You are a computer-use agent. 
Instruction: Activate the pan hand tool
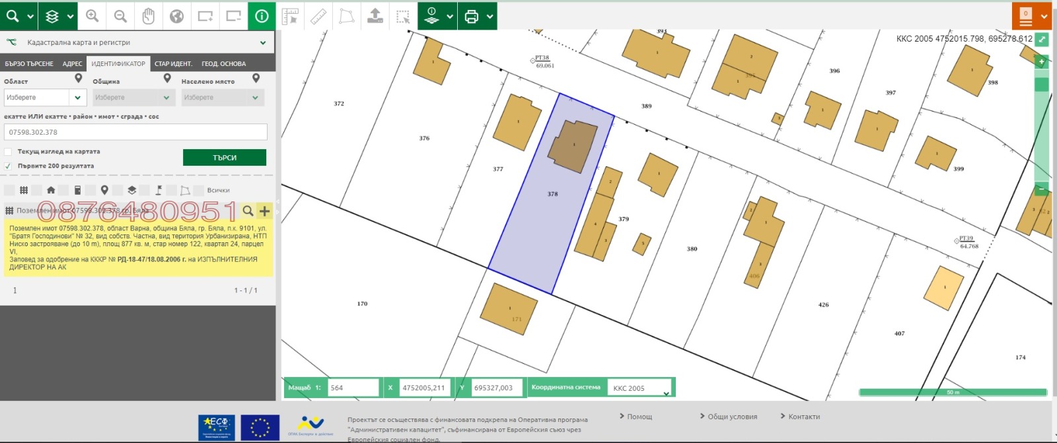coord(149,16)
